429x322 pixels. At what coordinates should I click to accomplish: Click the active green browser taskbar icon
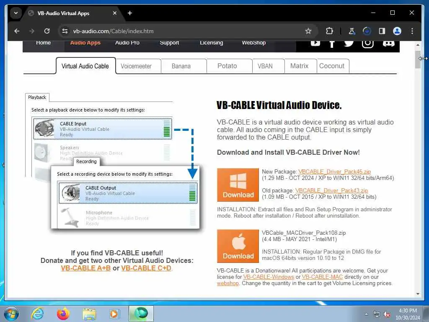[141, 314]
